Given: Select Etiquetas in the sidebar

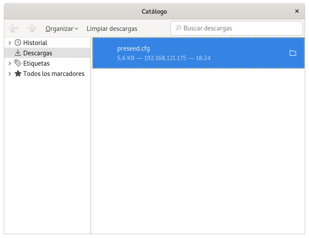Looking at the screenshot, I should (36, 63).
